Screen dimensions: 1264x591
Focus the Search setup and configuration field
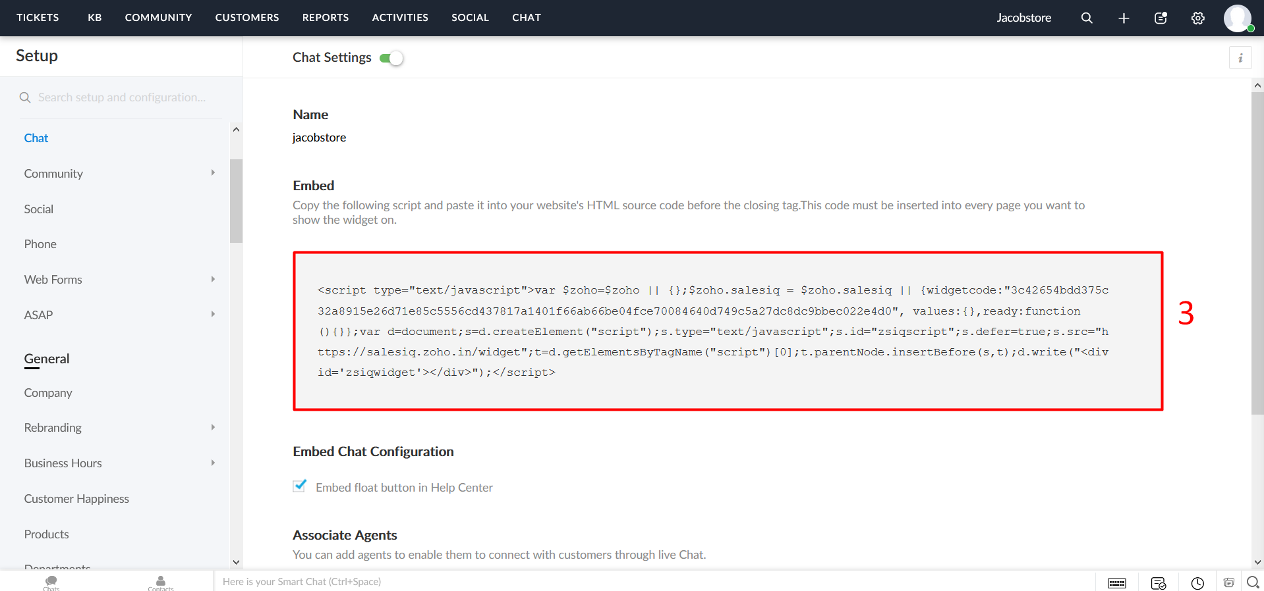(122, 97)
